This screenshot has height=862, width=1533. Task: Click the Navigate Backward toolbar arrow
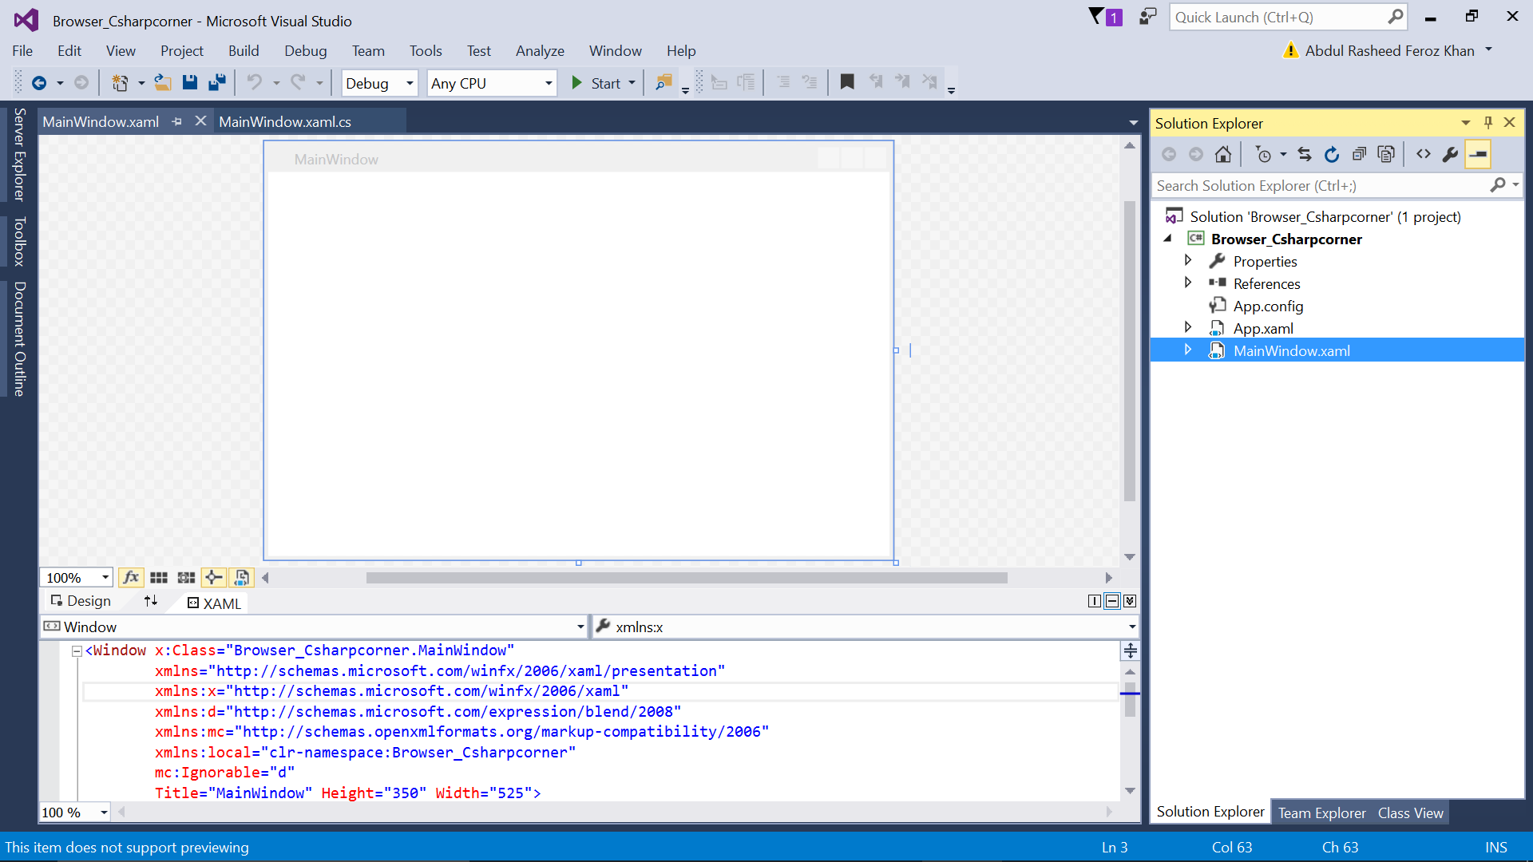pyautogui.click(x=38, y=82)
